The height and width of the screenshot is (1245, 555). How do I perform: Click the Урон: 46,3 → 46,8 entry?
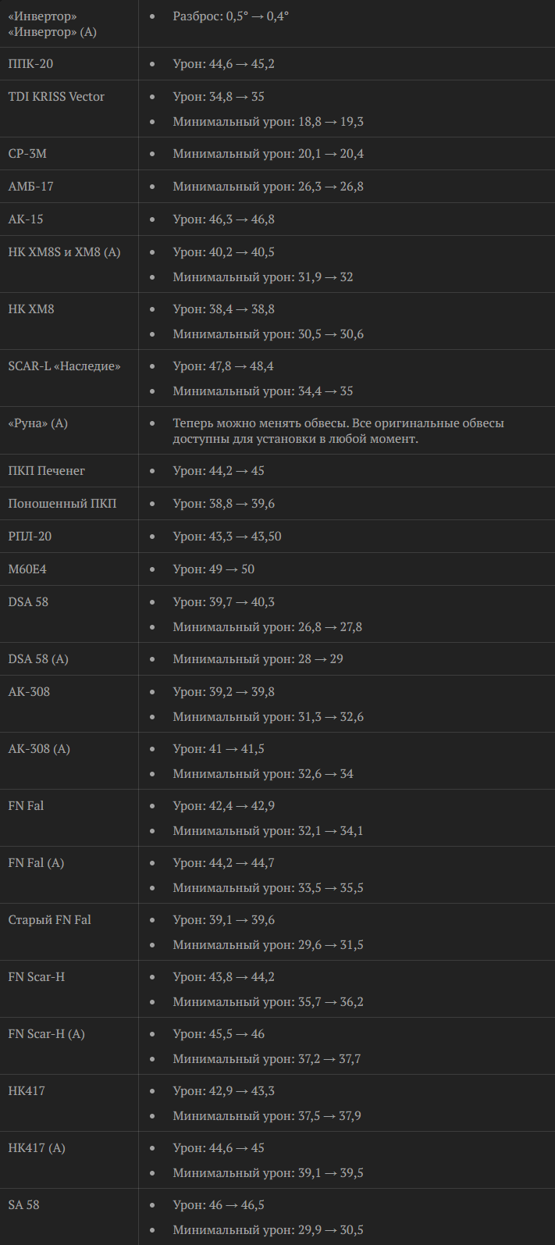(223, 219)
